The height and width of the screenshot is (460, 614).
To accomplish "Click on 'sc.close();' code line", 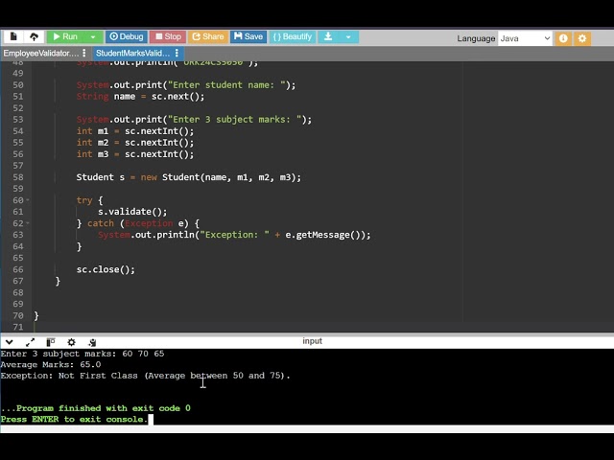I will click(106, 269).
